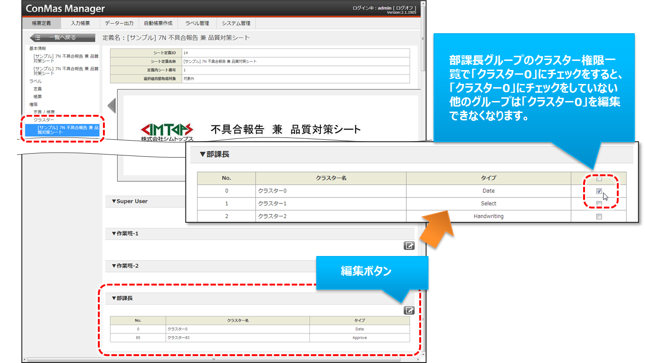Viewport: 645px width, 363px height.
Task: Toggle the select-all checkbox in the table header
Action: 599,179
